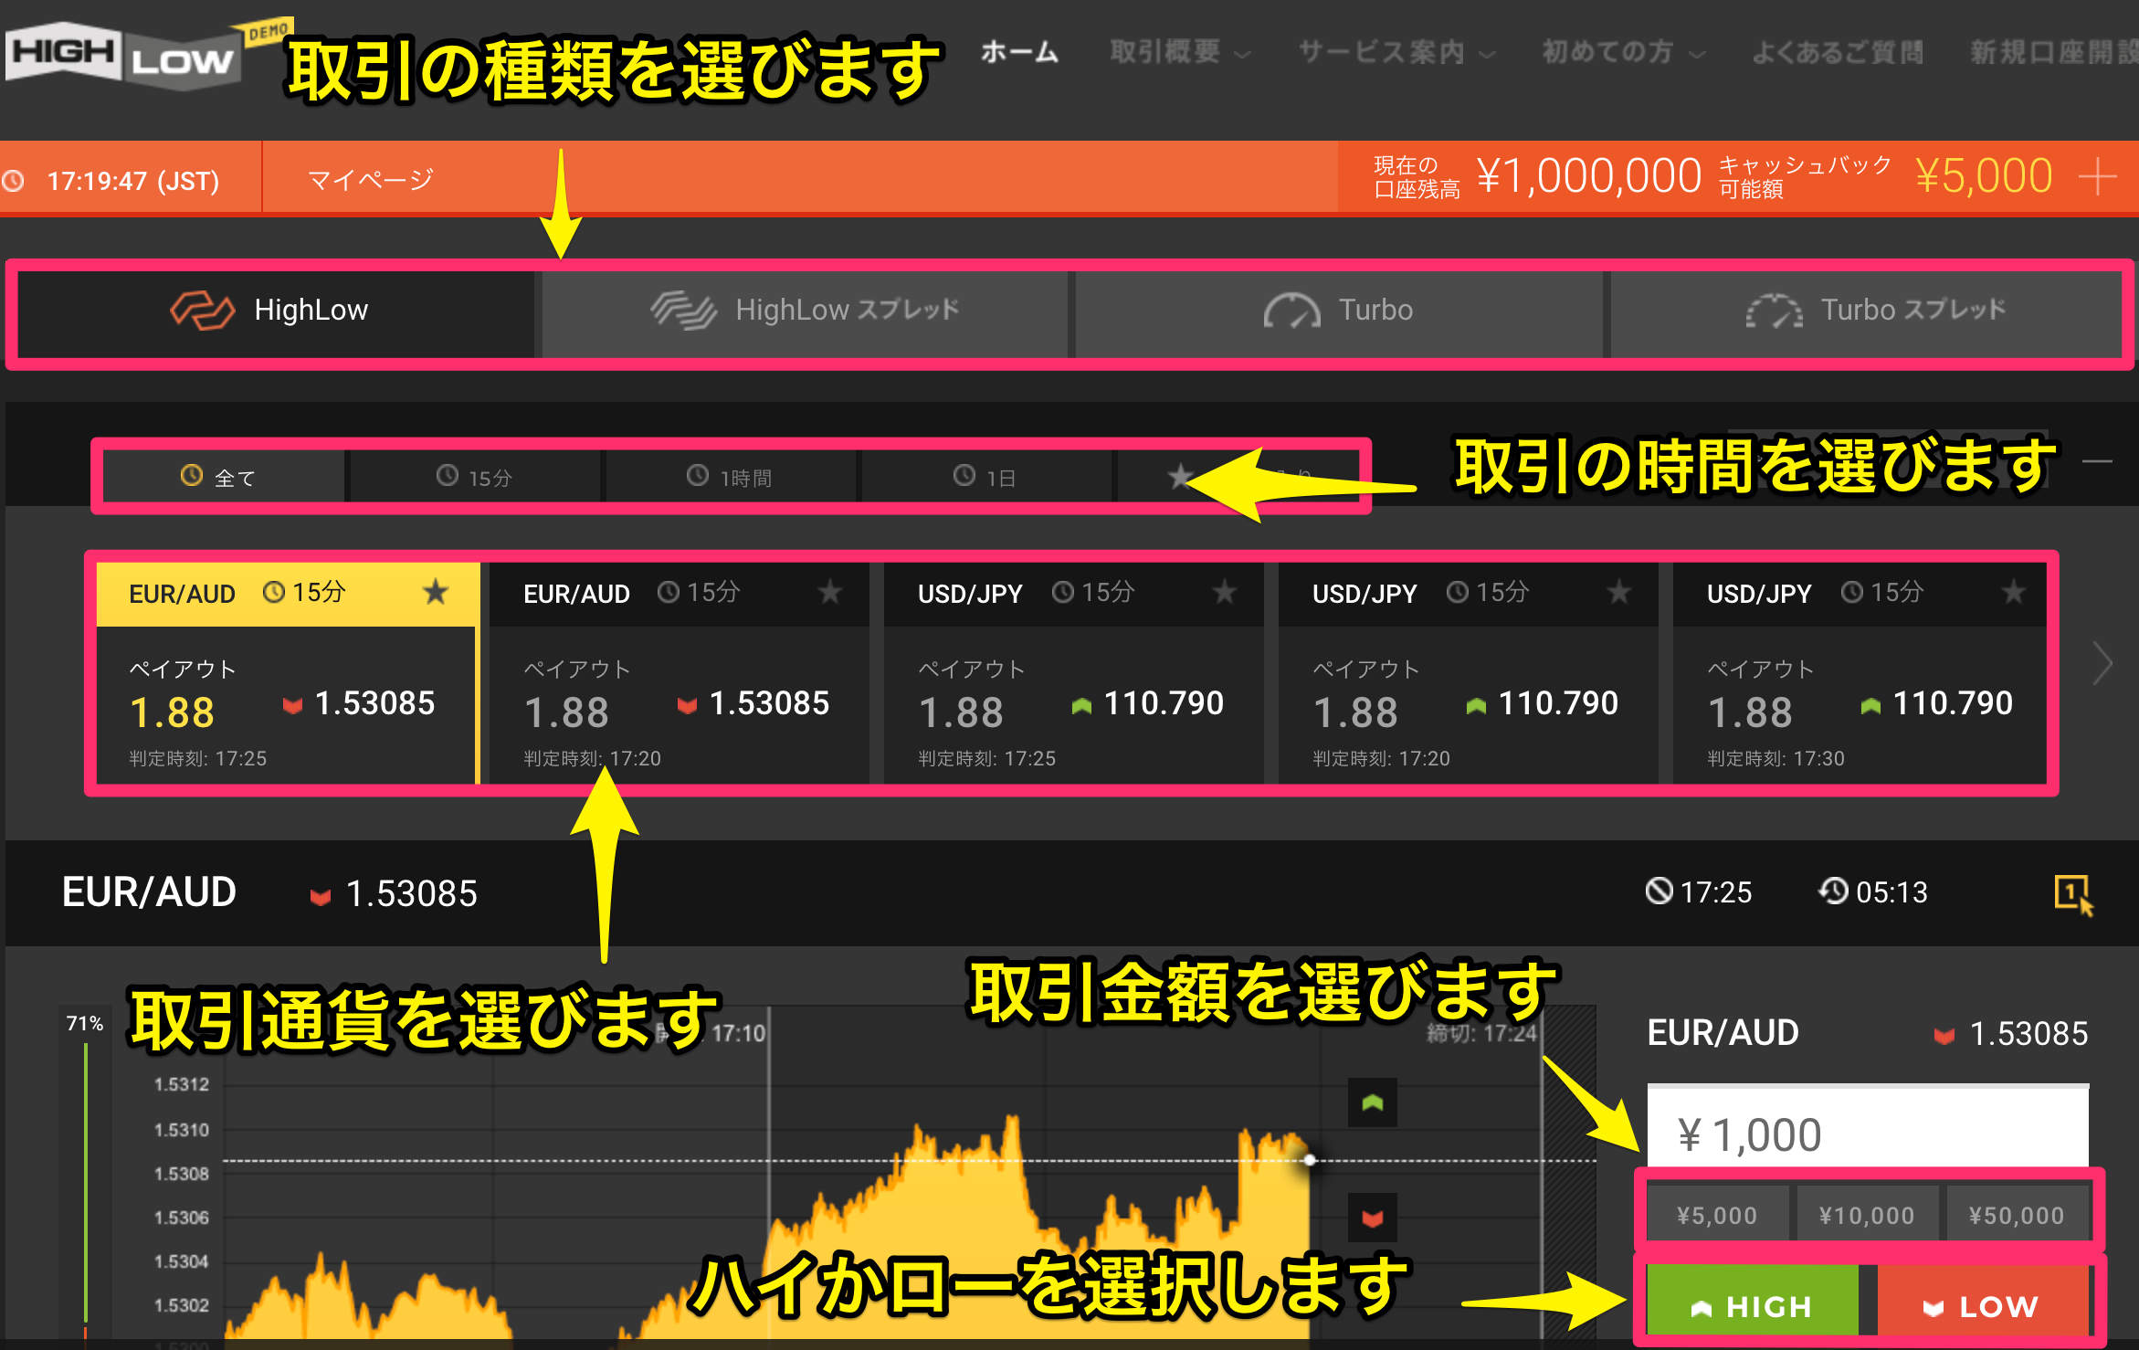
Task: Click the ¥5,000 cashback amount
Action: tap(1984, 176)
